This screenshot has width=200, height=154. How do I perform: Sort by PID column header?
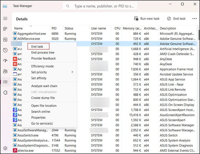(x=57, y=28)
